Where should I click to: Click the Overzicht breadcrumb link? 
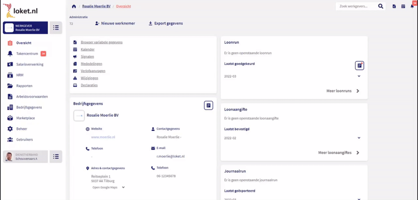click(123, 6)
